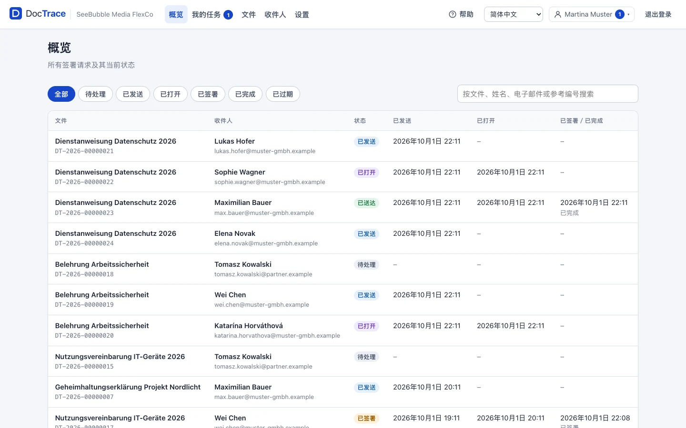Click the 帮助 help link

[x=461, y=14]
